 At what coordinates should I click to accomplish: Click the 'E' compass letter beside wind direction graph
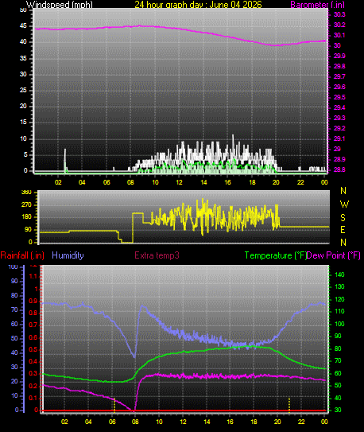[x=343, y=229]
